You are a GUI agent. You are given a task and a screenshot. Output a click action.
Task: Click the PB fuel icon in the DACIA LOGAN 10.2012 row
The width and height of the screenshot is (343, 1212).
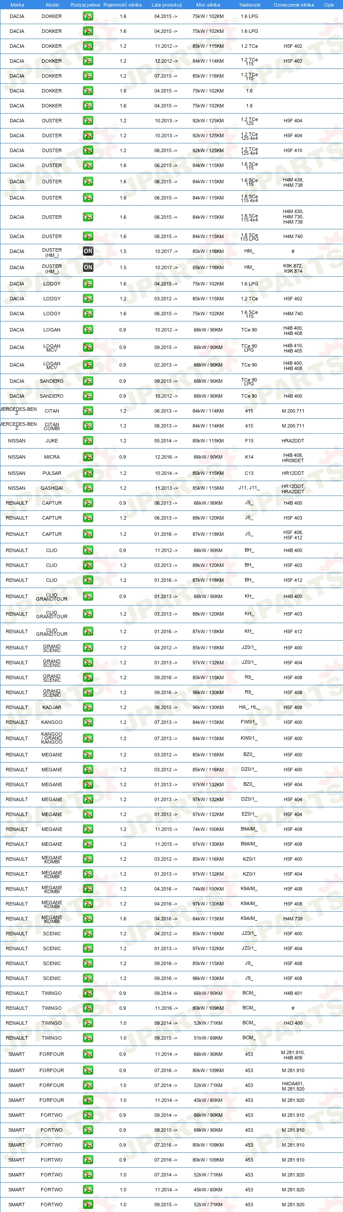(88, 330)
